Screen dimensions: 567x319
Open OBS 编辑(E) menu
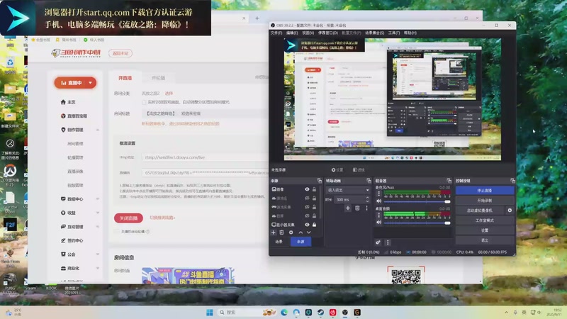(x=292, y=33)
